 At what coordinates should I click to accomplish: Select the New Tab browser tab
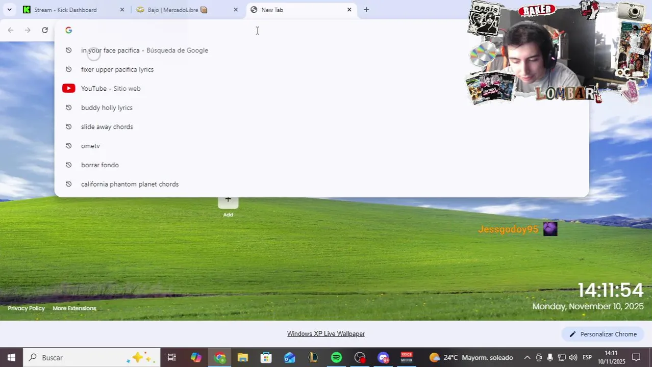pyautogui.click(x=301, y=10)
